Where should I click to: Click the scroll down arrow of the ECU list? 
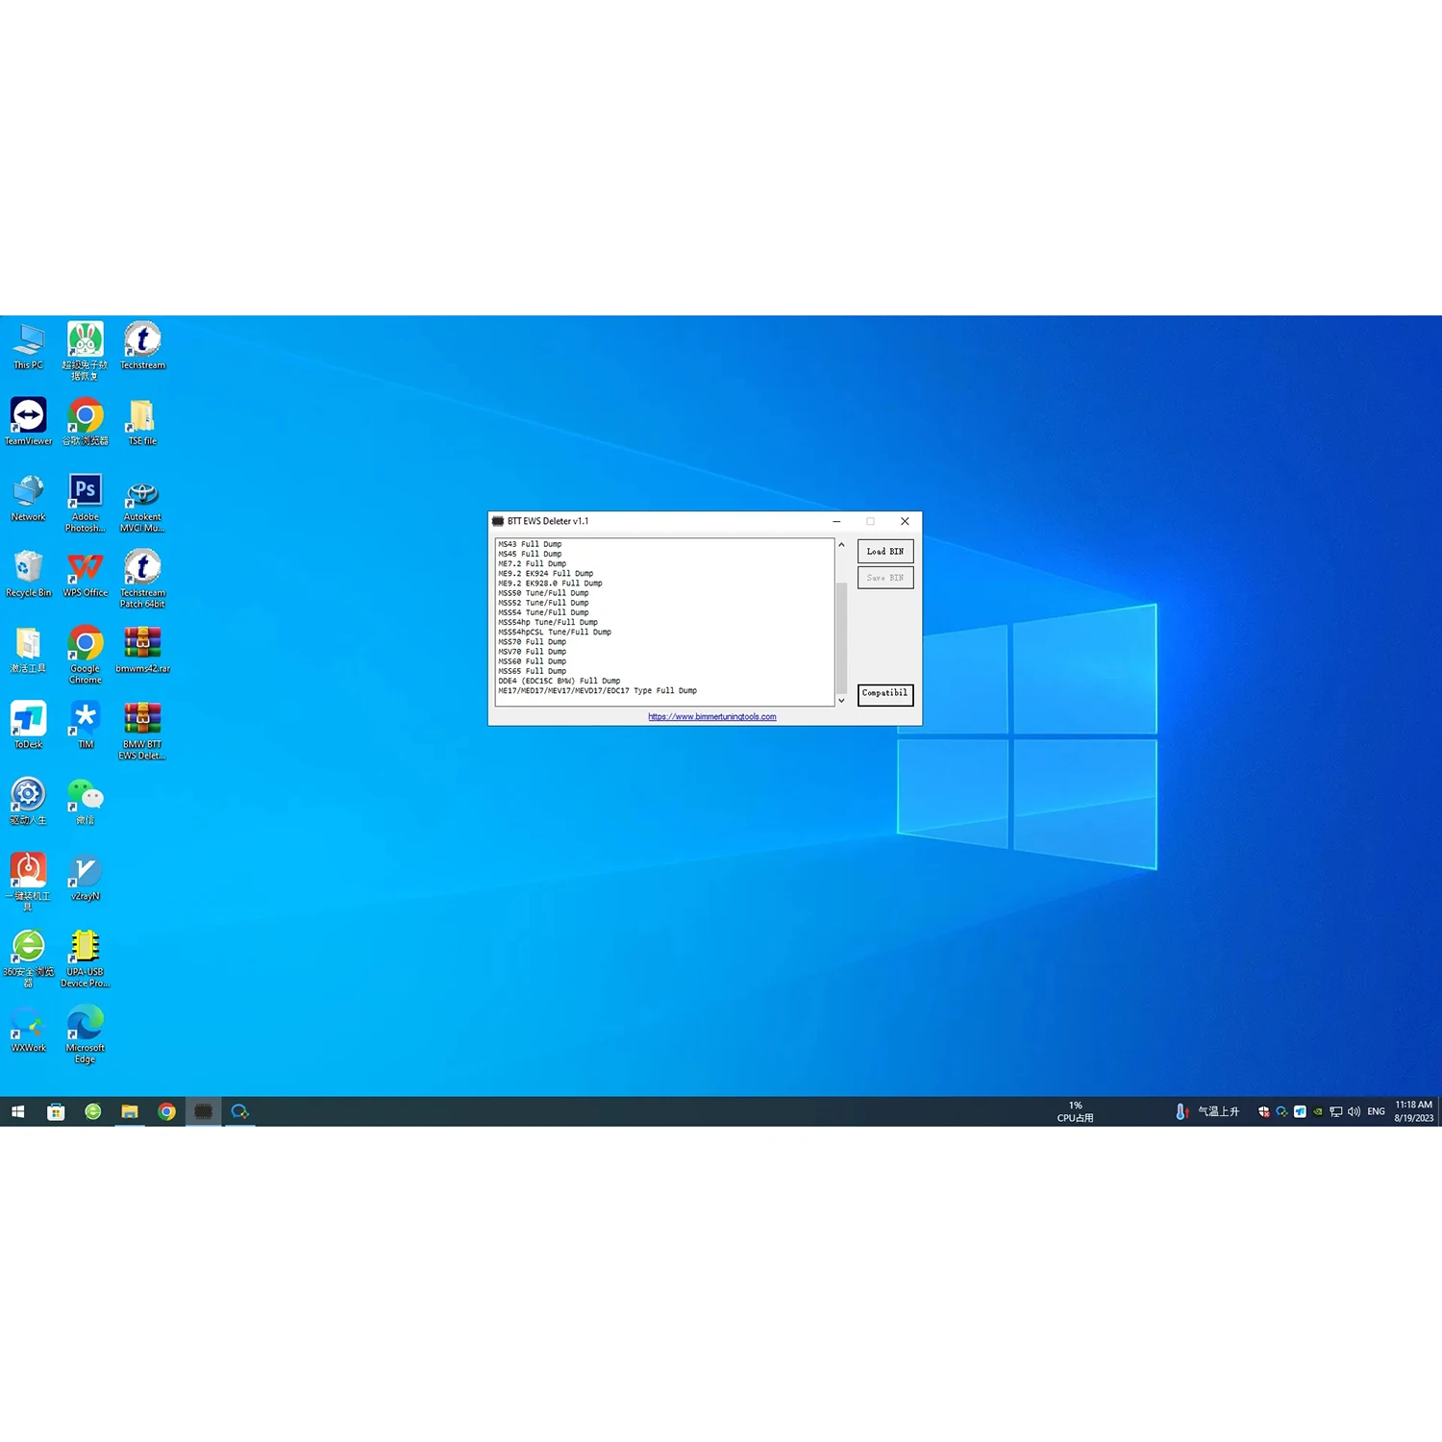(841, 700)
